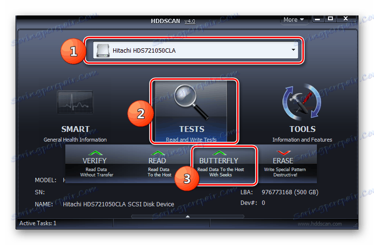Click the Active Tasks: 1 status entry
This screenshot has width=374, height=245.
coord(38,223)
